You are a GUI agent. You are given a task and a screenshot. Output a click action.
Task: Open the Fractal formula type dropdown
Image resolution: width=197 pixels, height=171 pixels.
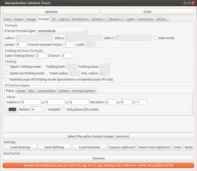tap(62, 31)
